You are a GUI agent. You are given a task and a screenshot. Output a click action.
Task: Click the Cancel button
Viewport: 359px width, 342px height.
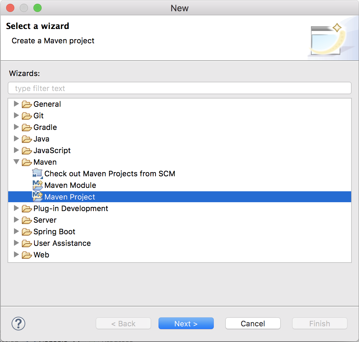(x=253, y=324)
